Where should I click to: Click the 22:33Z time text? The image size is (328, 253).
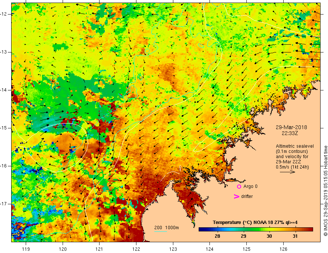pyautogui.click(x=290, y=133)
